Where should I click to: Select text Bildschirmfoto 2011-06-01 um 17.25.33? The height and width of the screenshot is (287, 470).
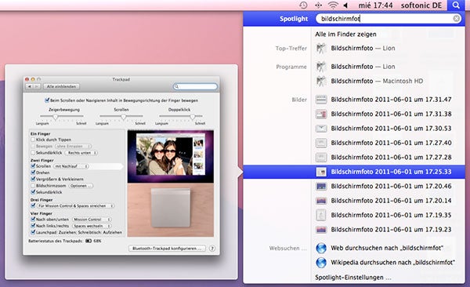click(391, 172)
